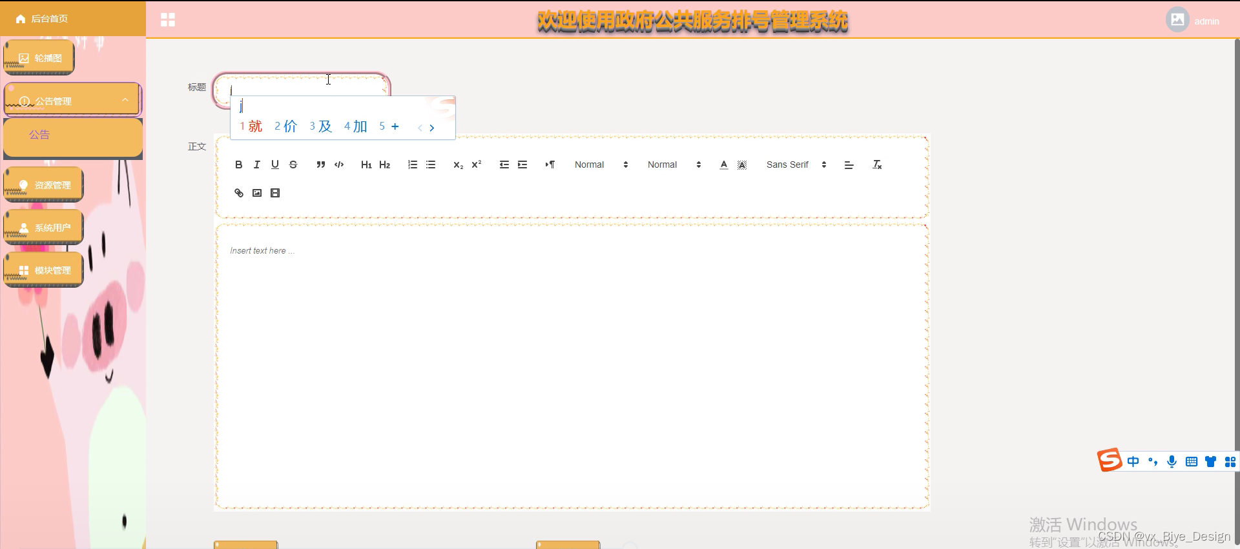Screen dimensions: 1240x549
Task: Open the 资源管理 menu
Action: (43, 185)
